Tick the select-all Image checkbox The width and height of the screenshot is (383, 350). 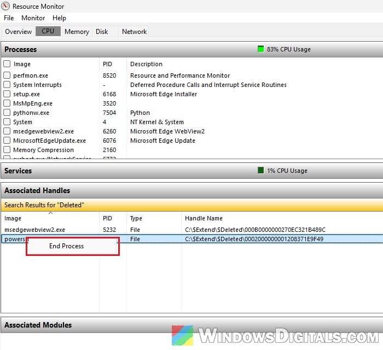tap(7, 63)
